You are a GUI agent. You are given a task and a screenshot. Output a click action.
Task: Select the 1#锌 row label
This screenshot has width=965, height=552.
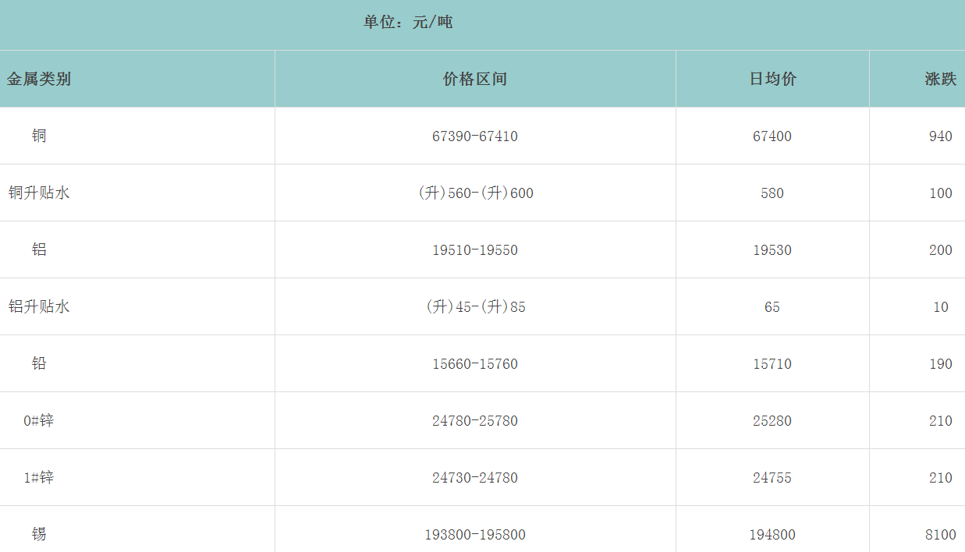pos(39,477)
